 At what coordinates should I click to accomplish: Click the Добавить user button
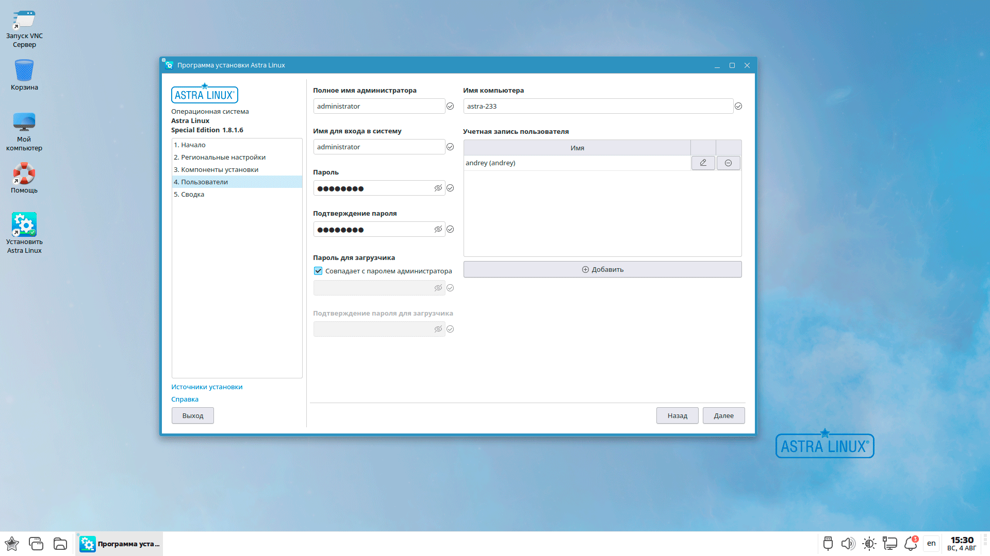[602, 270]
